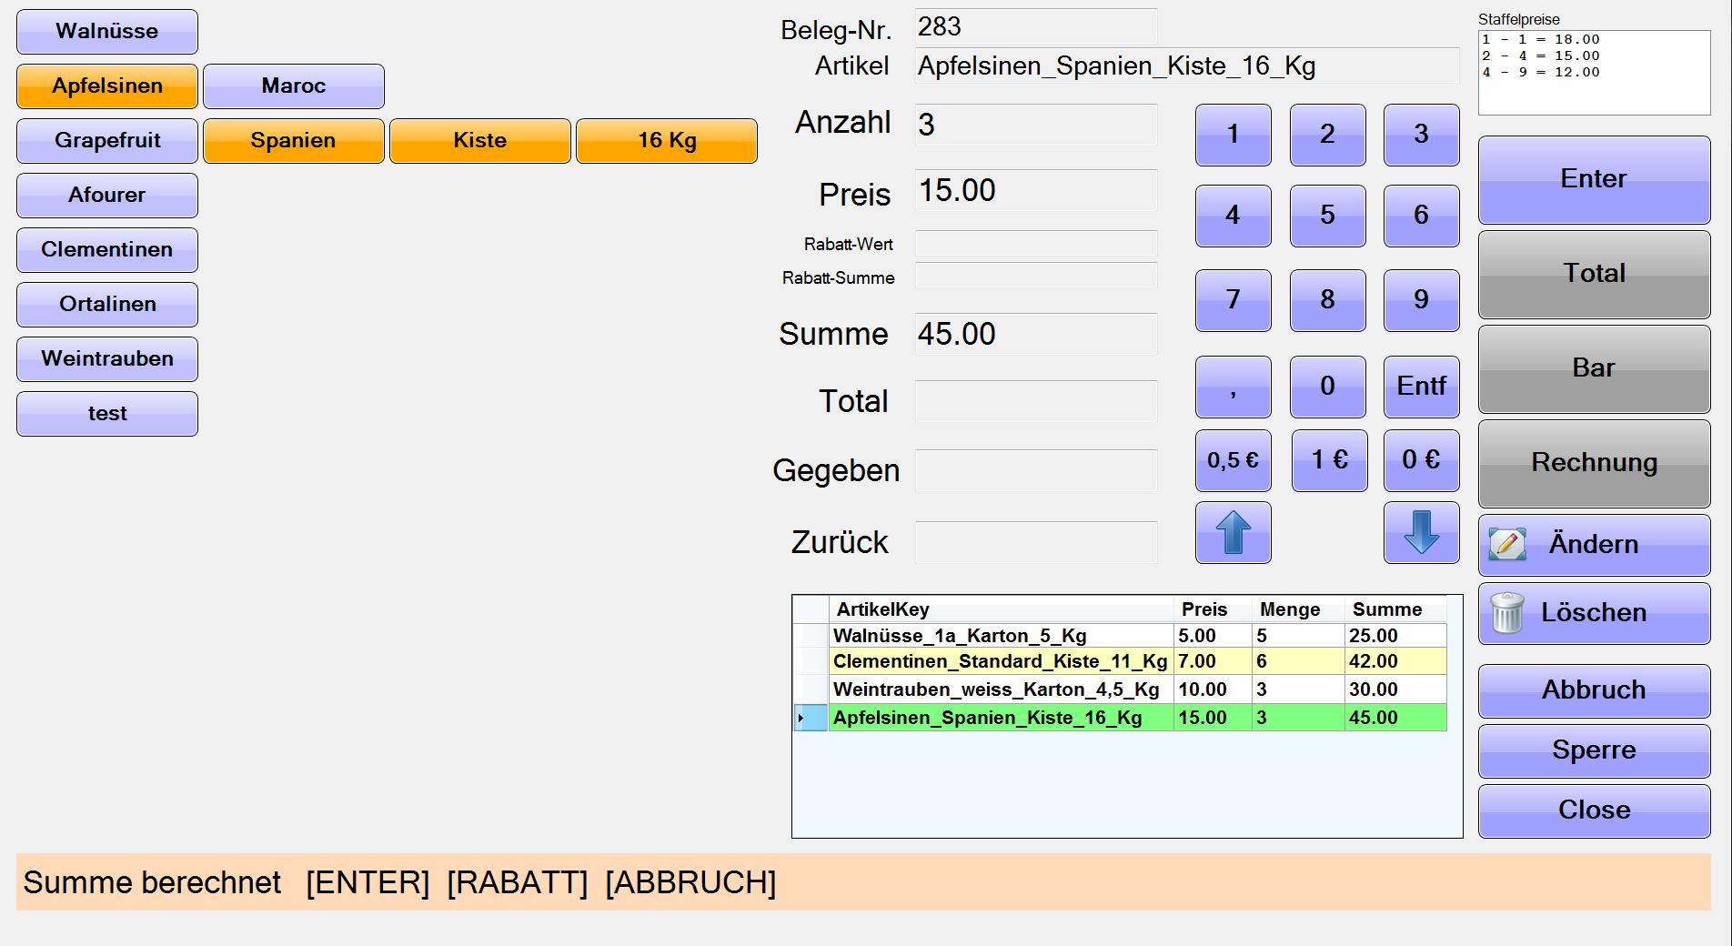This screenshot has height=946, width=1732.
Task: Select the Kiste packaging option
Action: click(x=480, y=141)
